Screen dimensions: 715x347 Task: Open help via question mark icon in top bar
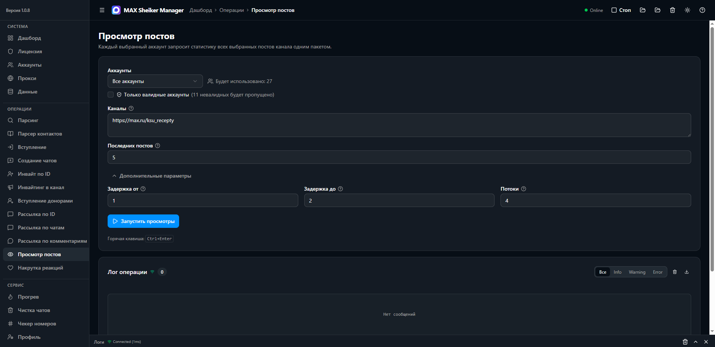(702, 10)
